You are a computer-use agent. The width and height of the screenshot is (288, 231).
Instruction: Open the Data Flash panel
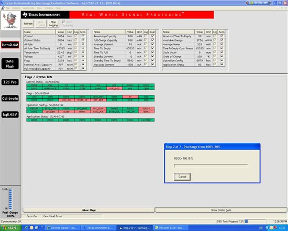pos(10,64)
